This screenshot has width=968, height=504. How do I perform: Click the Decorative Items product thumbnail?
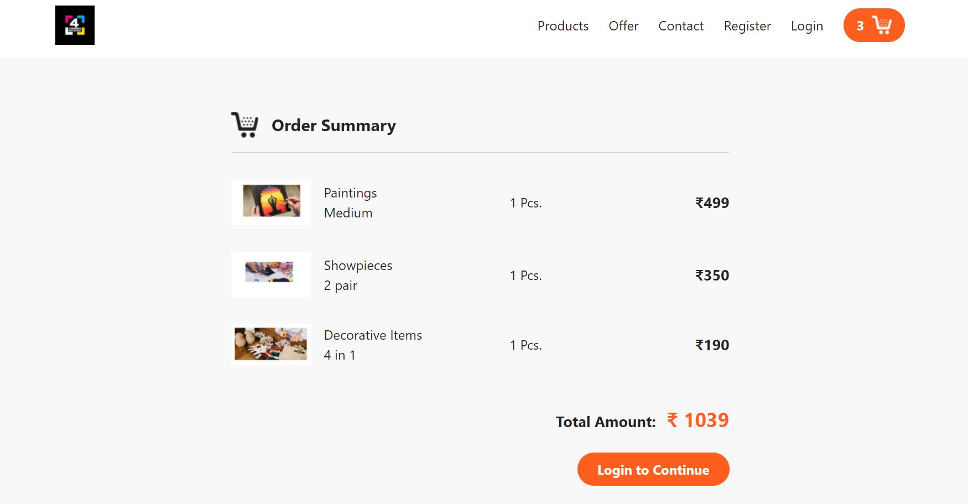(271, 344)
